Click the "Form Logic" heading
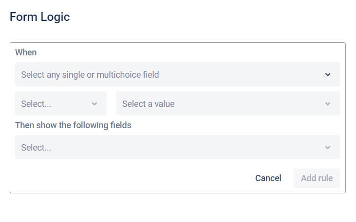This screenshot has height=222, width=356. click(x=40, y=17)
